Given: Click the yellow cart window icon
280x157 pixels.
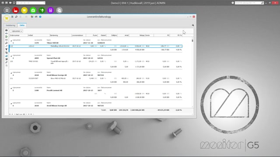Looking at the screenshot, I should click(x=7, y=18).
